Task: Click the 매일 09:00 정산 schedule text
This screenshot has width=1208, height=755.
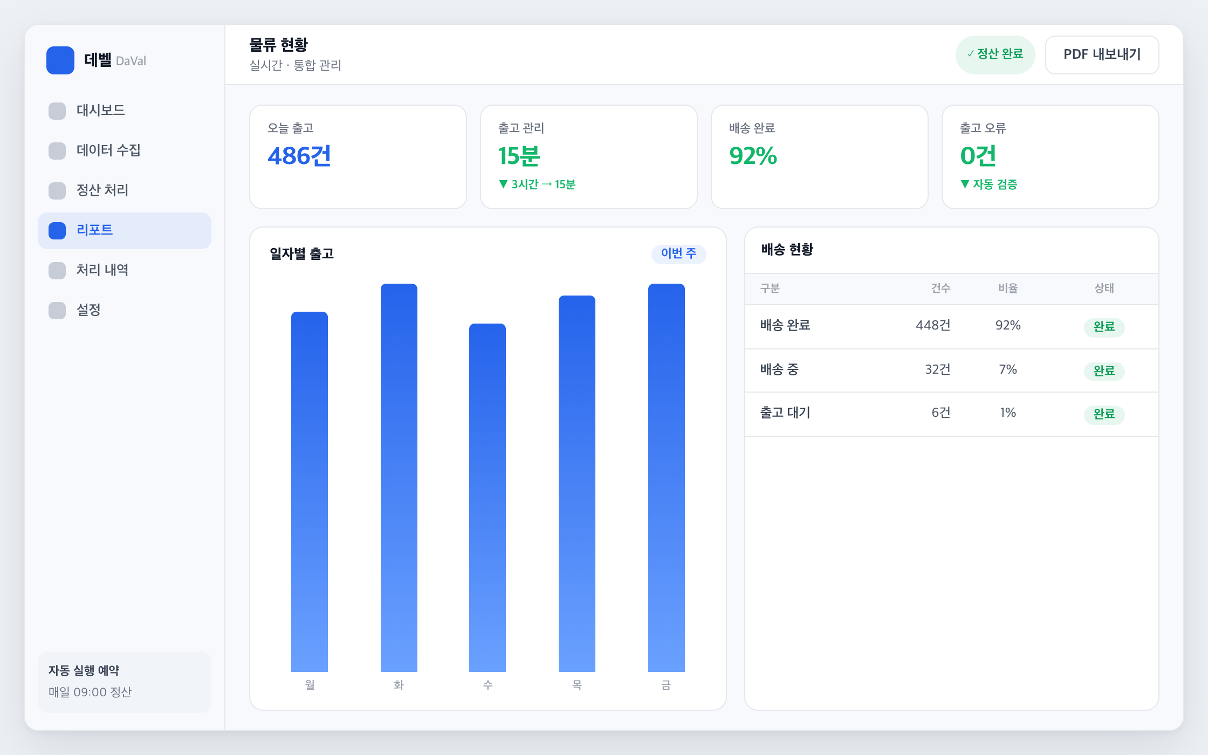Action: coord(90,692)
